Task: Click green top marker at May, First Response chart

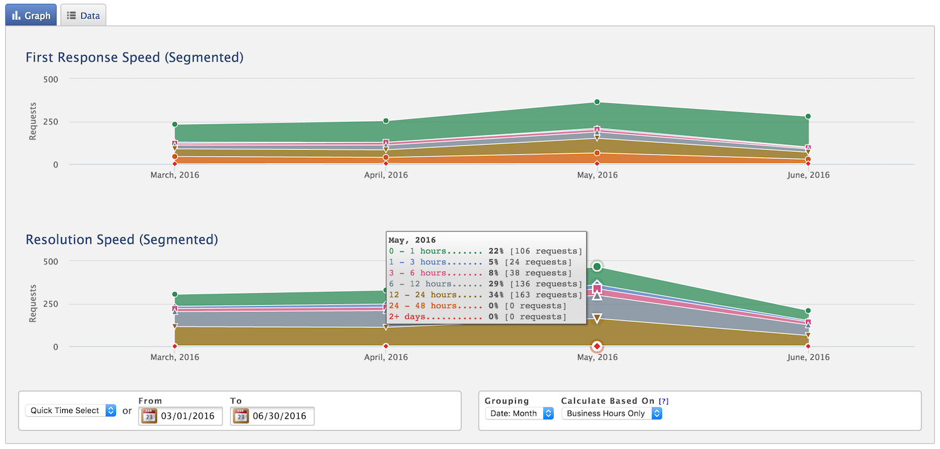Action: (597, 102)
